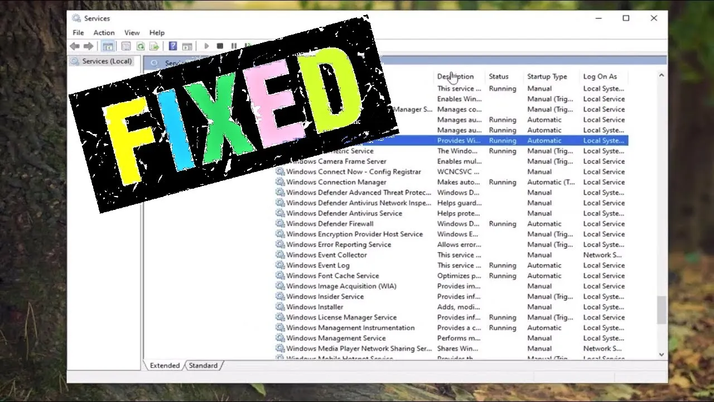Click 'Shares Win...' description cell
Screen dimensions: 714x402
pyautogui.click(x=457, y=349)
